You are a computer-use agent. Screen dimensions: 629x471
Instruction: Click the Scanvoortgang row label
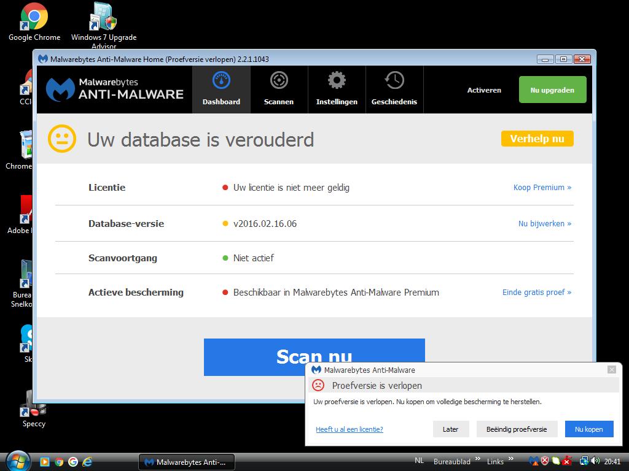[x=123, y=258]
